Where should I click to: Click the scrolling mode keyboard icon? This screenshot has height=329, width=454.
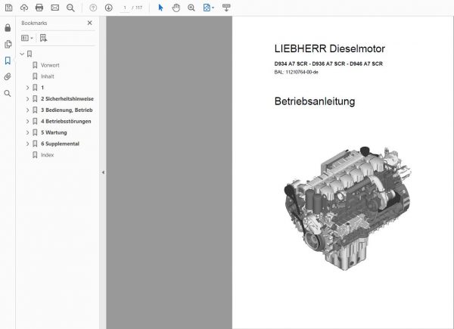pos(226,8)
